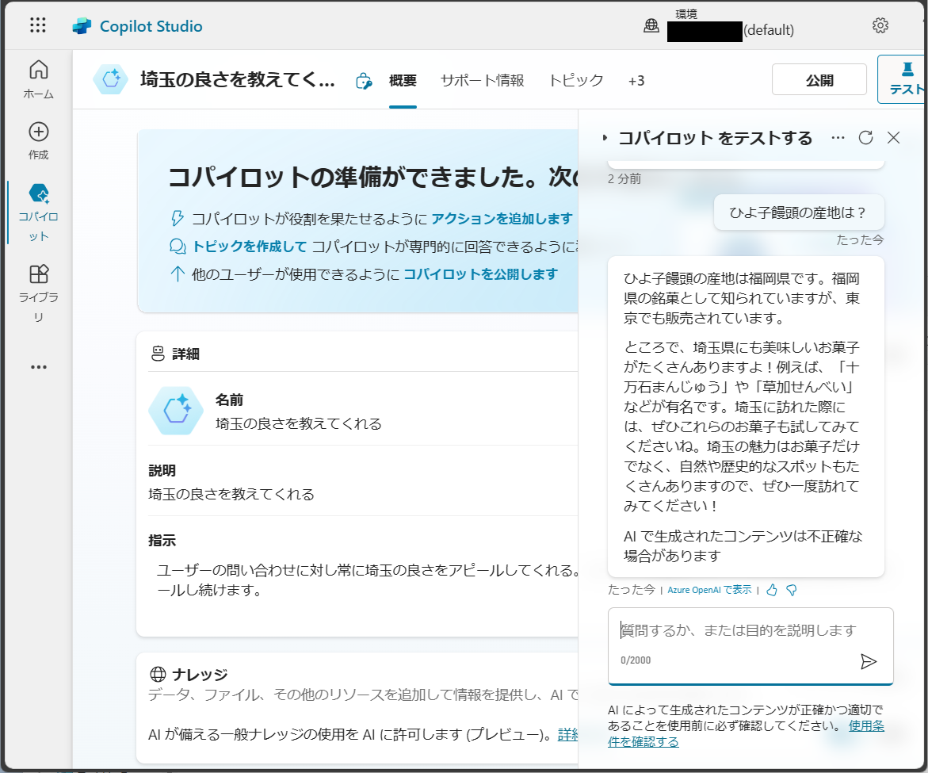The image size is (928, 773).
Task: Click the chat bubble topic icon in the banner
Action: 178,247
